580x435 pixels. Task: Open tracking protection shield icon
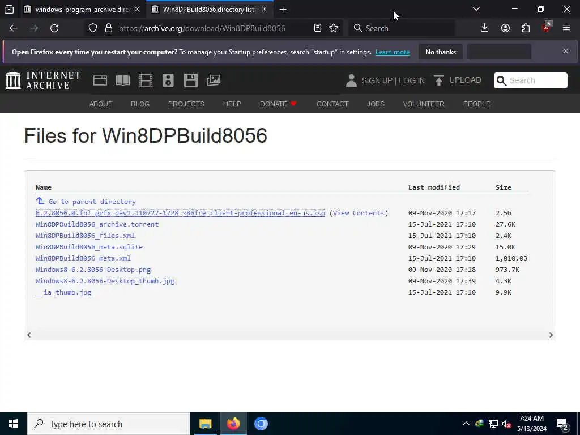tap(93, 28)
